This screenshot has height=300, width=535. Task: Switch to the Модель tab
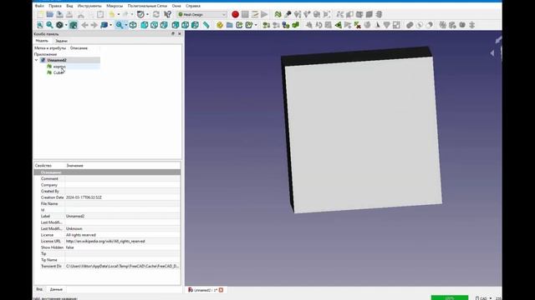click(x=42, y=41)
